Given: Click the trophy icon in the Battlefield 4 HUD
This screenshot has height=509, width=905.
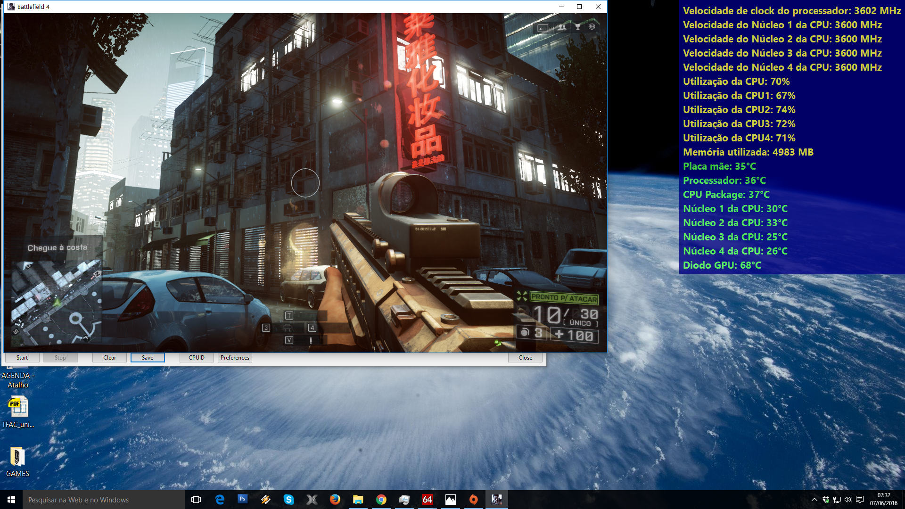Looking at the screenshot, I should (x=577, y=27).
